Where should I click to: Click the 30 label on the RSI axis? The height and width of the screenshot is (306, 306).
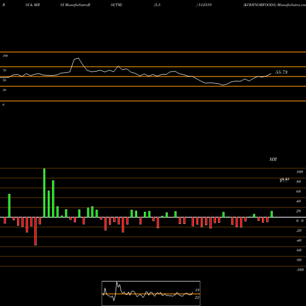(4, 90)
